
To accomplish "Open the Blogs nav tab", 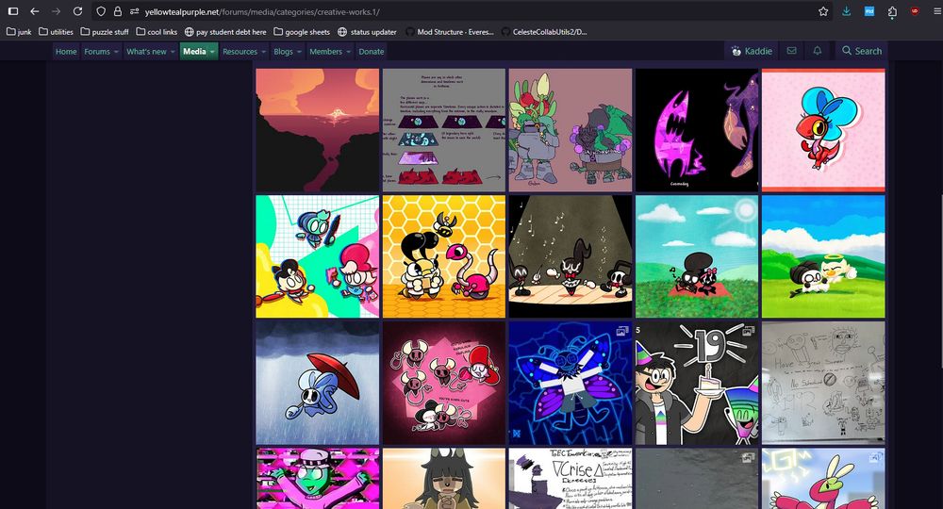I will point(283,52).
